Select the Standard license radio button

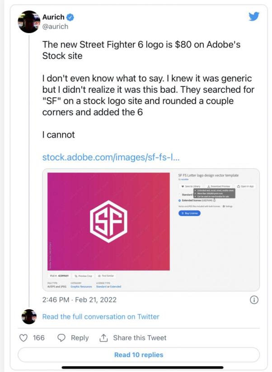click(x=180, y=194)
